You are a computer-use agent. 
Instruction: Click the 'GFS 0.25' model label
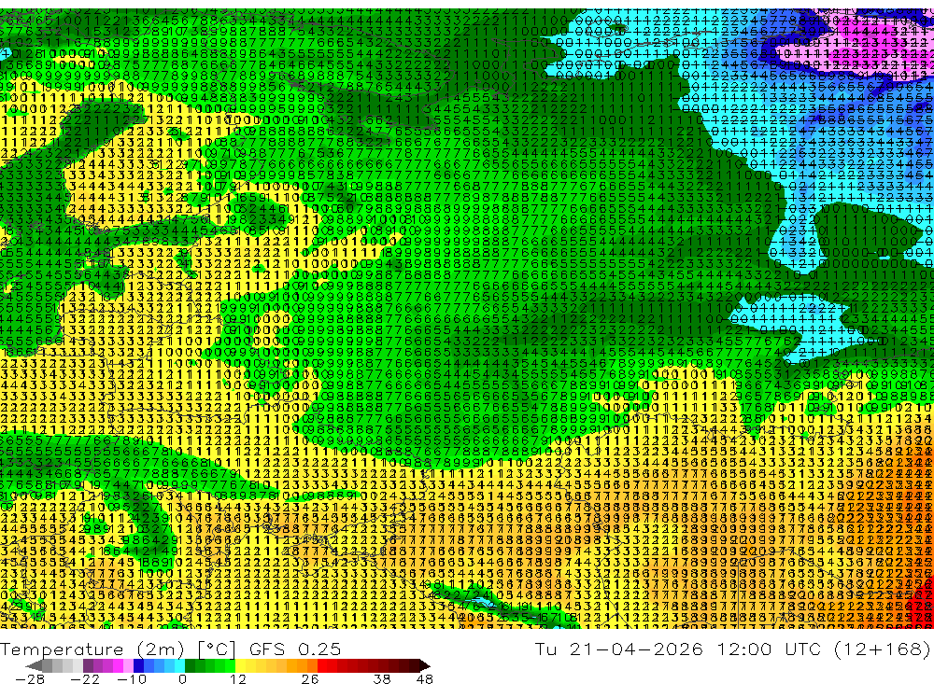[x=295, y=649]
